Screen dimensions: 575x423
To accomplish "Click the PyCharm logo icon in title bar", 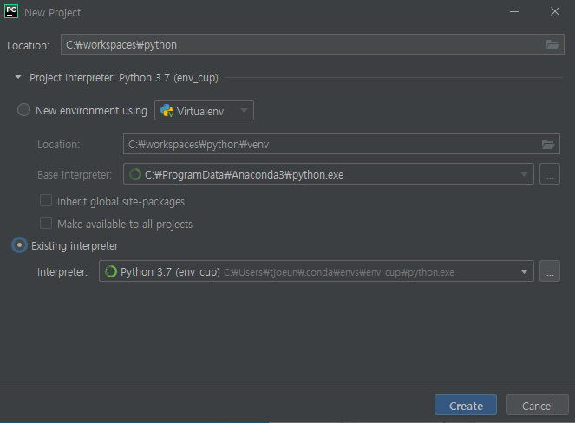I will click(11, 11).
